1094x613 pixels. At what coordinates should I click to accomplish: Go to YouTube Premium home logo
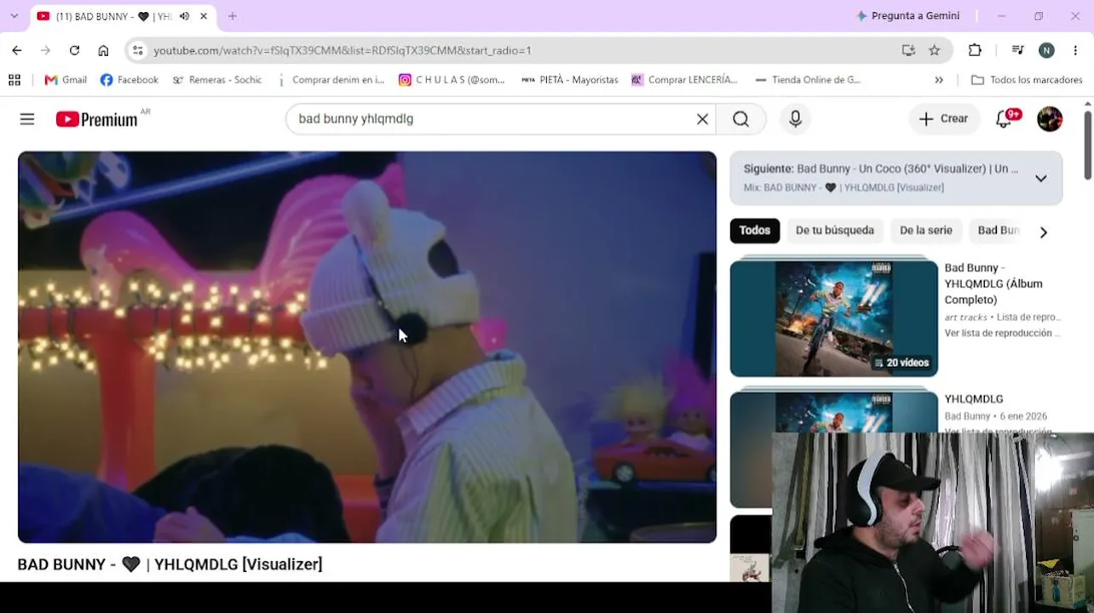click(x=97, y=119)
